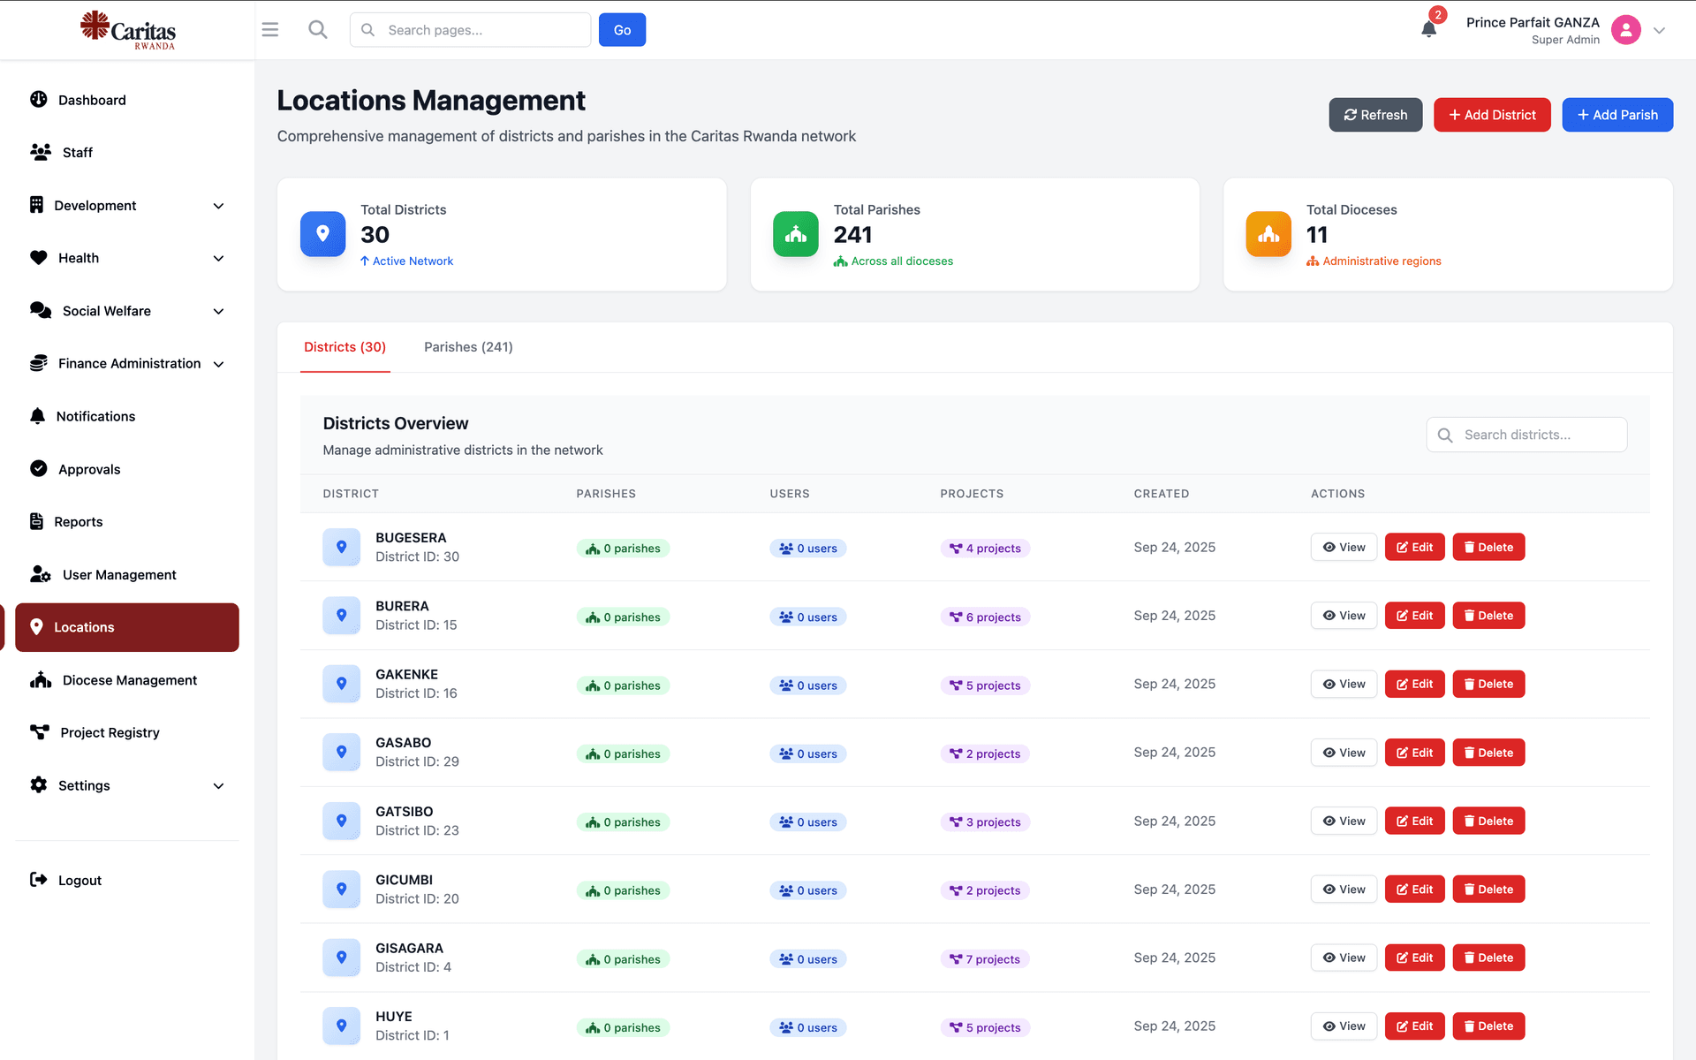
Task: Click the 7 projects badge for GISAGARA
Action: pyautogui.click(x=985, y=959)
